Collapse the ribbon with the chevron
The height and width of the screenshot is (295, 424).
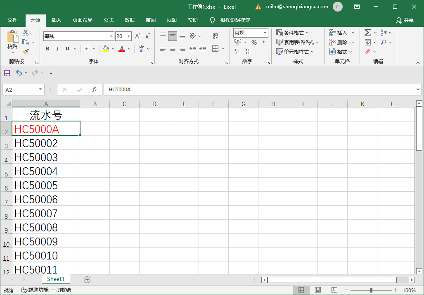click(418, 63)
